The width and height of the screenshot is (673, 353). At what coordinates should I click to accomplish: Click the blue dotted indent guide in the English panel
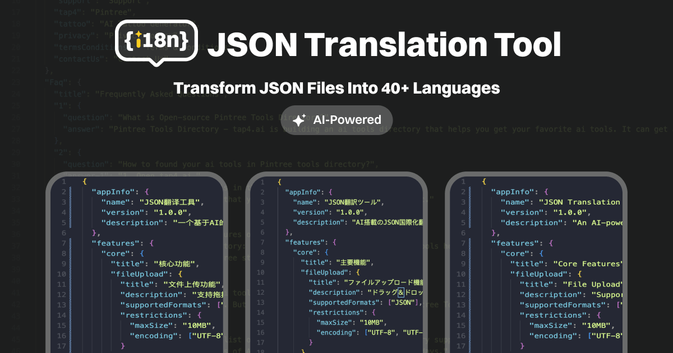[469, 263]
